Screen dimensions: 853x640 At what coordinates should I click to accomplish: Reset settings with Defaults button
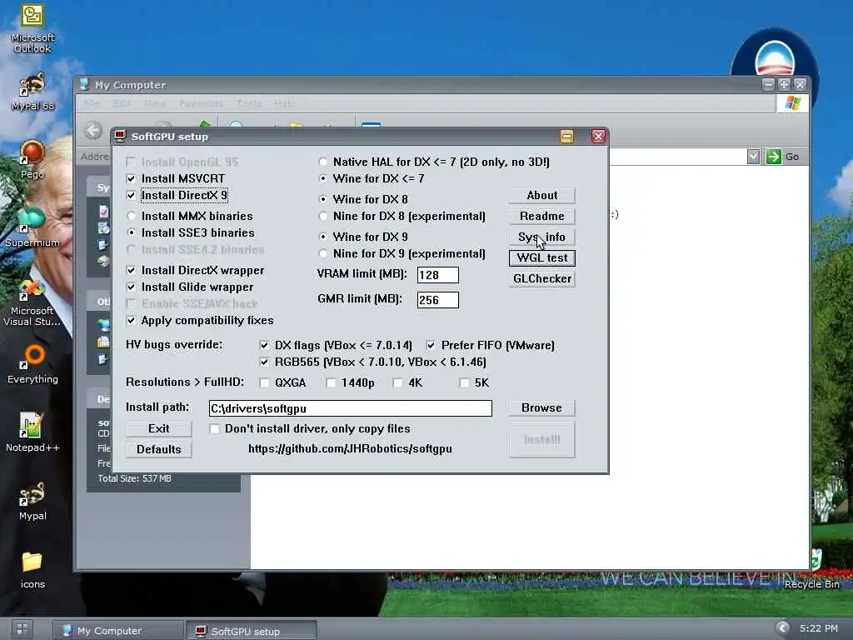[159, 449]
